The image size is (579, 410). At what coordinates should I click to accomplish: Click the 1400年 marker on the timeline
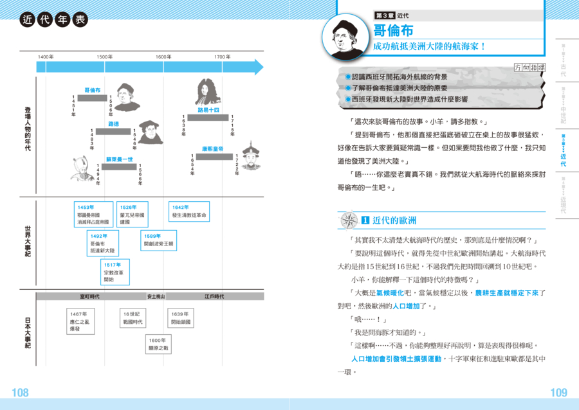tap(46, 57)
